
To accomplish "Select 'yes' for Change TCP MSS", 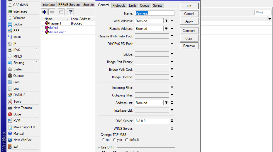I will (115, 140).
